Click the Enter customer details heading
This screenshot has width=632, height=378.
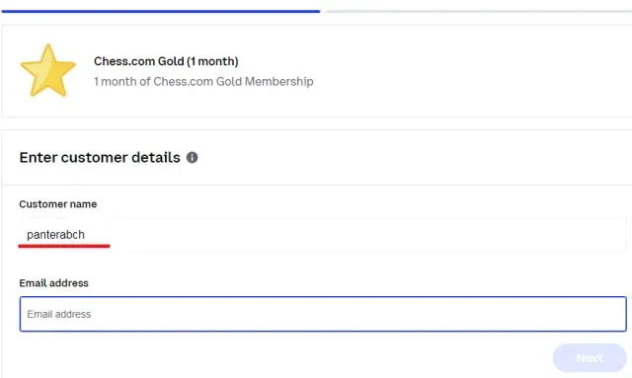coord(100,157)
